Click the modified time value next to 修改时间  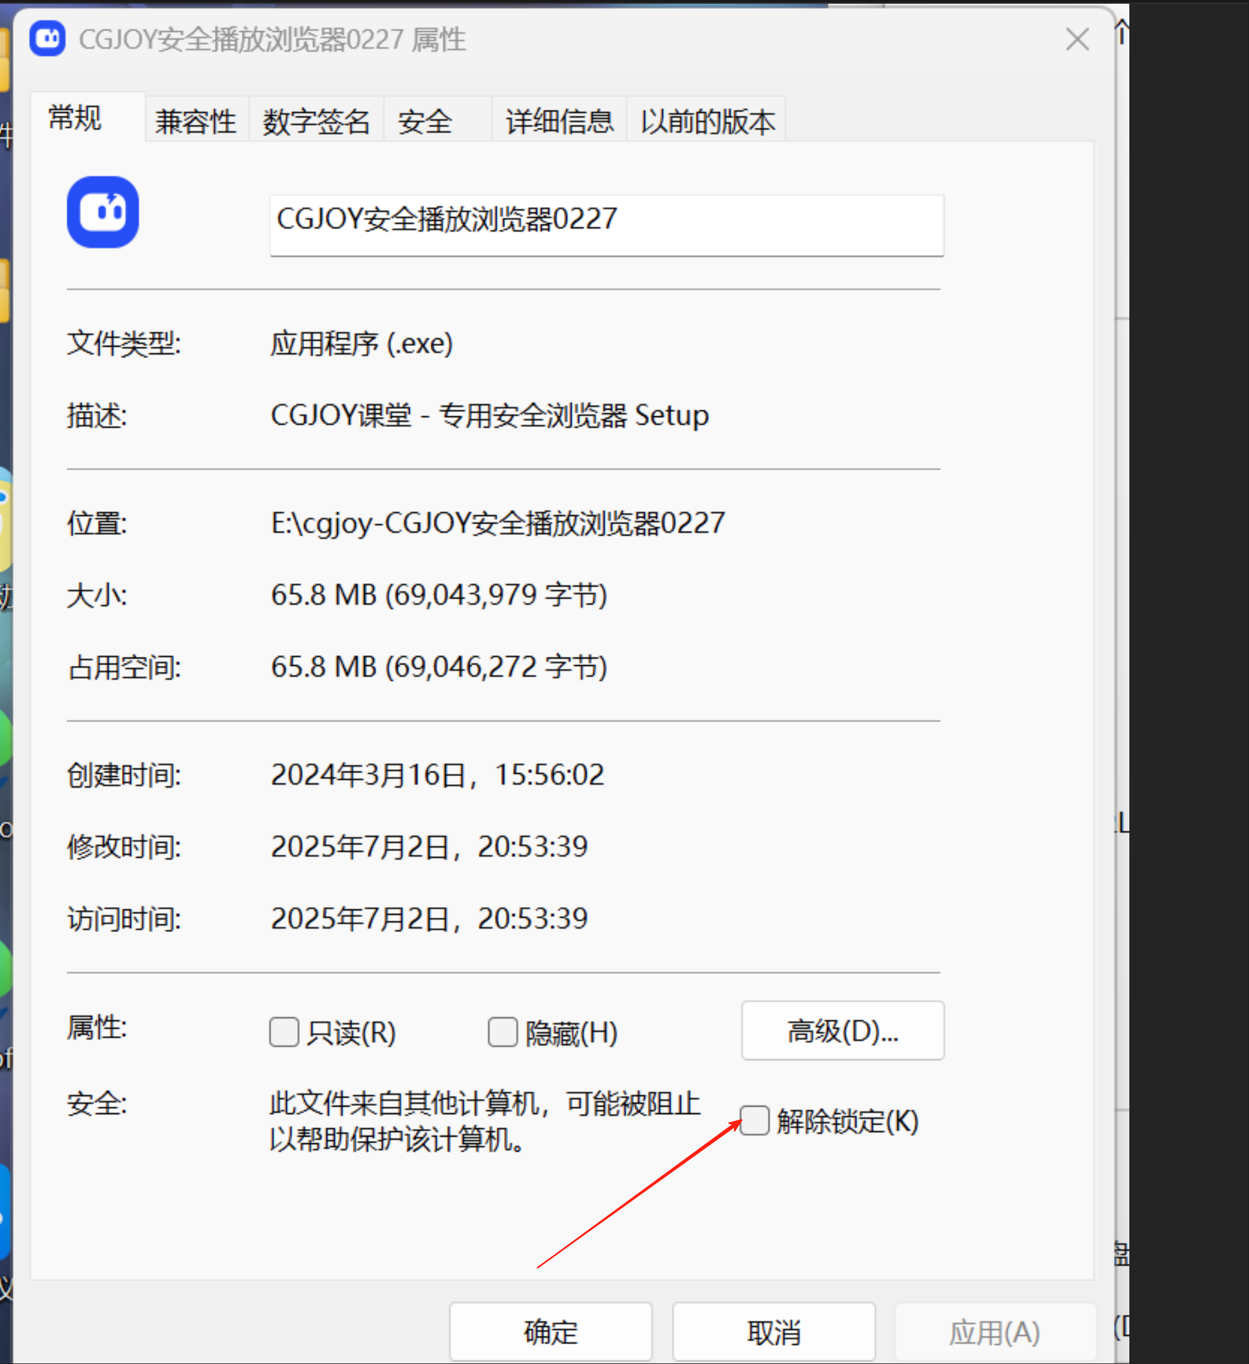[429, 847]
